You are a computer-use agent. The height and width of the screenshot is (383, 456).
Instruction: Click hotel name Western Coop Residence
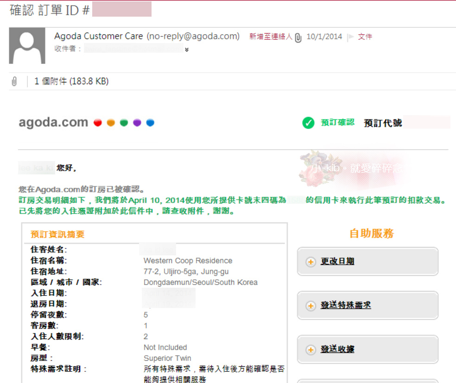tap(188, 261)
